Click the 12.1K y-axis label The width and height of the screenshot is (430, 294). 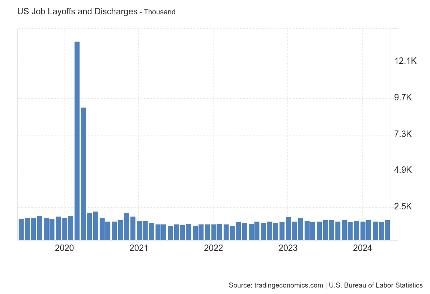click(405, 61)
